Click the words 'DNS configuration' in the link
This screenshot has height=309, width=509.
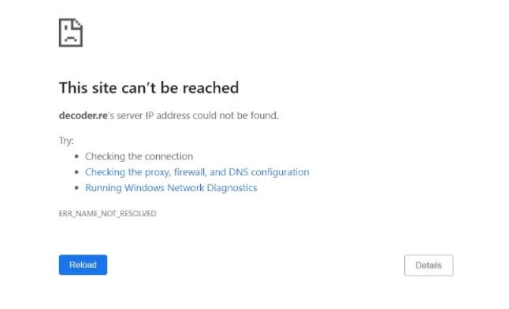(x=269, y=172)
